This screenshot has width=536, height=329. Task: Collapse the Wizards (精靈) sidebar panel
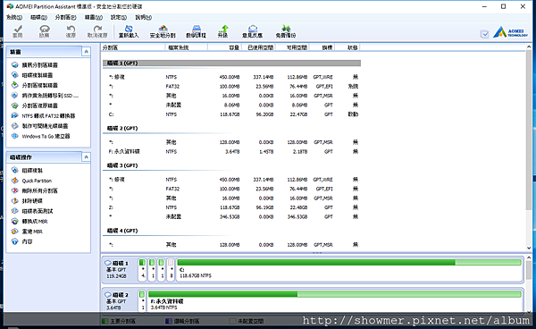[86, 52]
